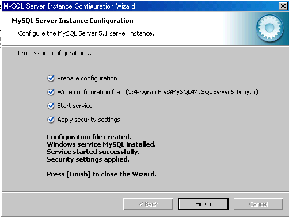Screen dimensions: 289x219
Task: Click the Finish button to close wizard
Action: click(x=203, y=204)
